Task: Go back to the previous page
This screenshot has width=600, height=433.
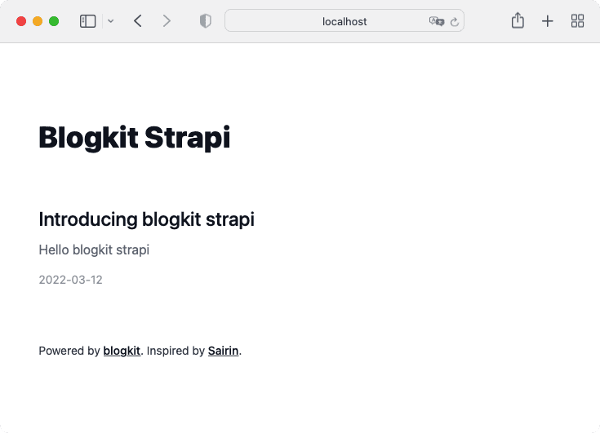Action: click(x=138, y=21)
